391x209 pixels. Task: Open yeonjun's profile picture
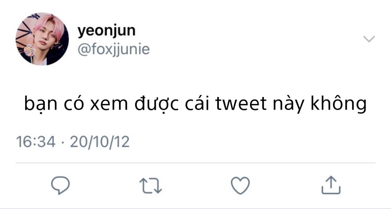(x=42, y=39)
